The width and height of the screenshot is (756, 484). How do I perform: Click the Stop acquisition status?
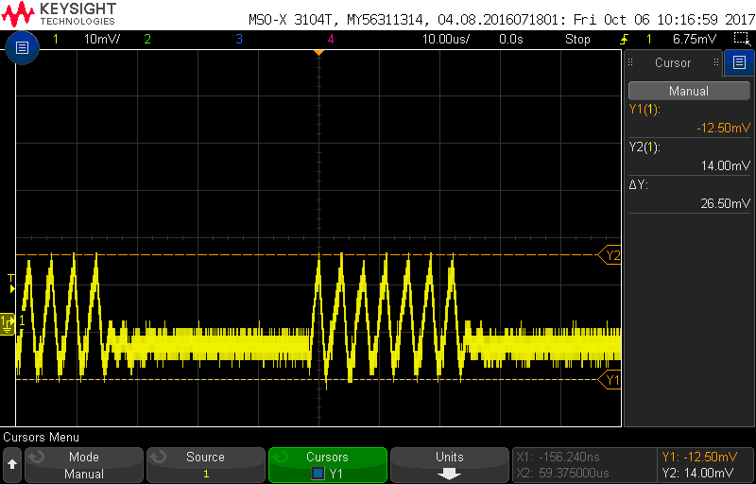coord(577,39)
